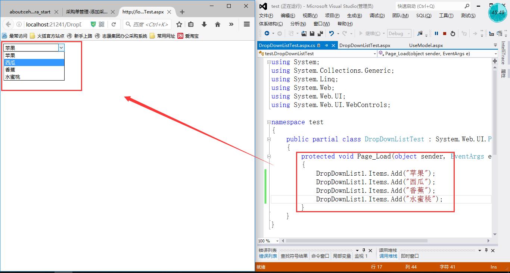This screenshot has height=273, width=510.
Task: Collapse the using directives block
Action: click(x=269, y=62)
